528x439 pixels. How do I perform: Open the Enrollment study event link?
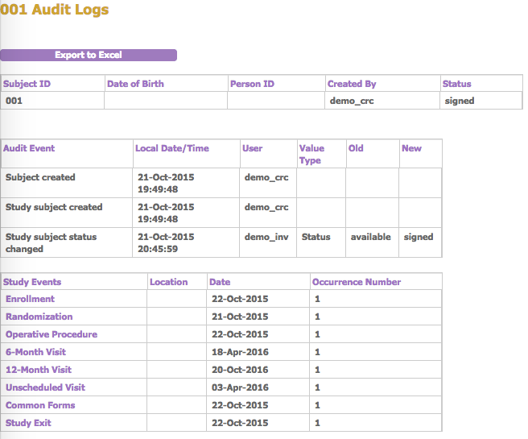point(30,299)
